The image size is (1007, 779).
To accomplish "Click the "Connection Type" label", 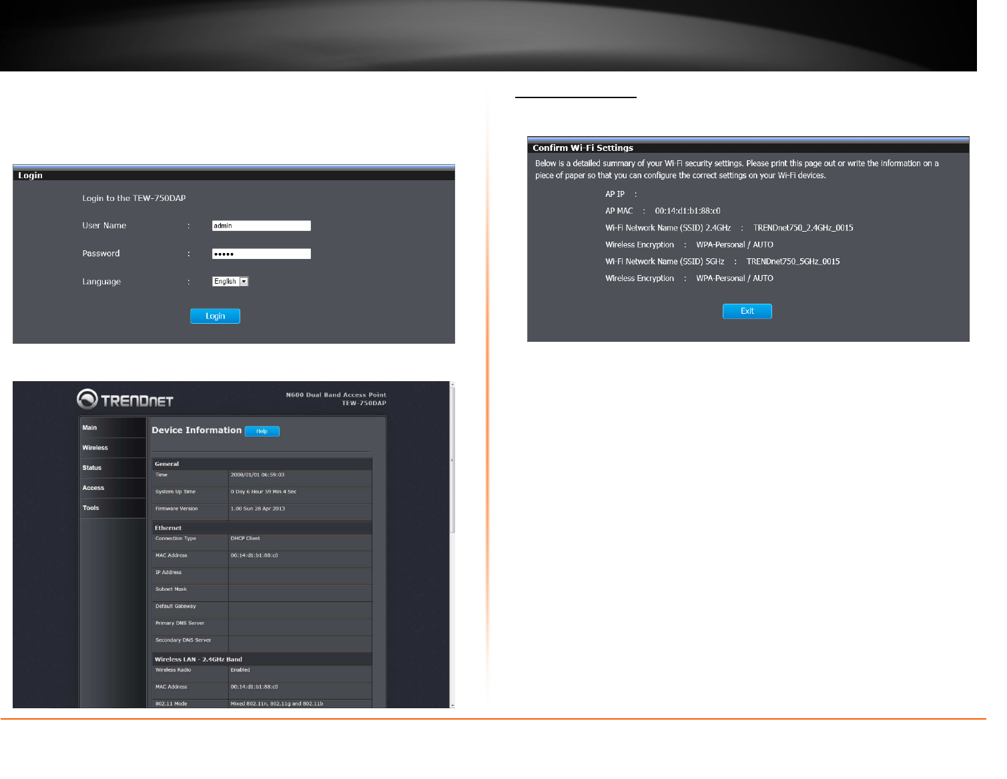I will click(x=176, y=539).
